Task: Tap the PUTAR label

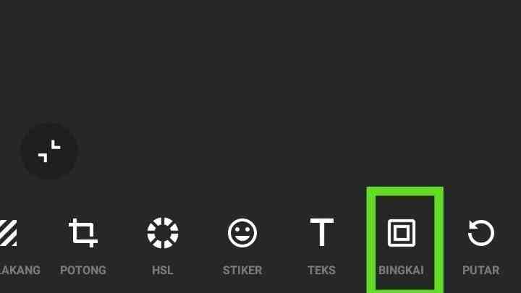Action: (480, 270)
